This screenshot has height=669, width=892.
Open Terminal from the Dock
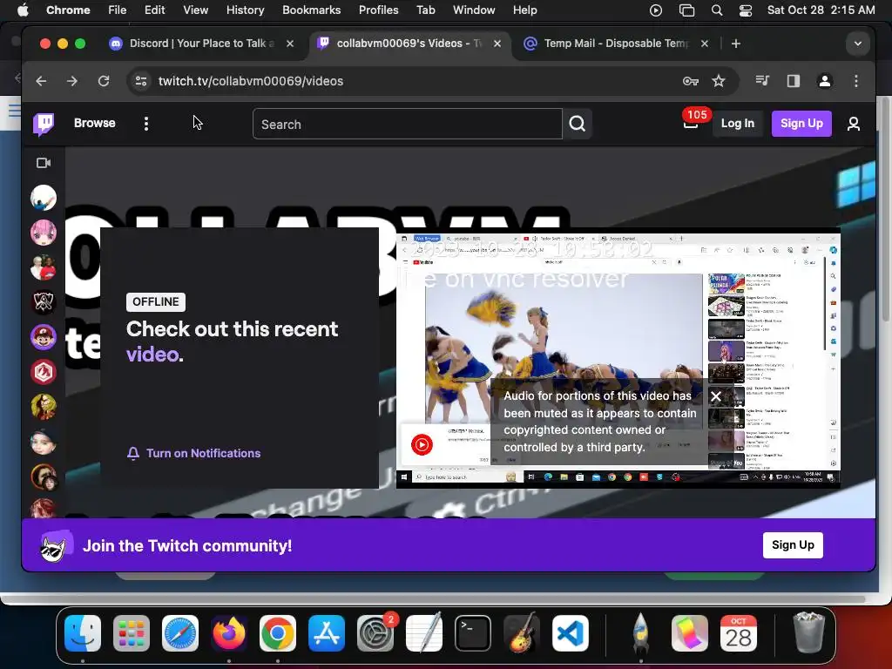point(473,633)
